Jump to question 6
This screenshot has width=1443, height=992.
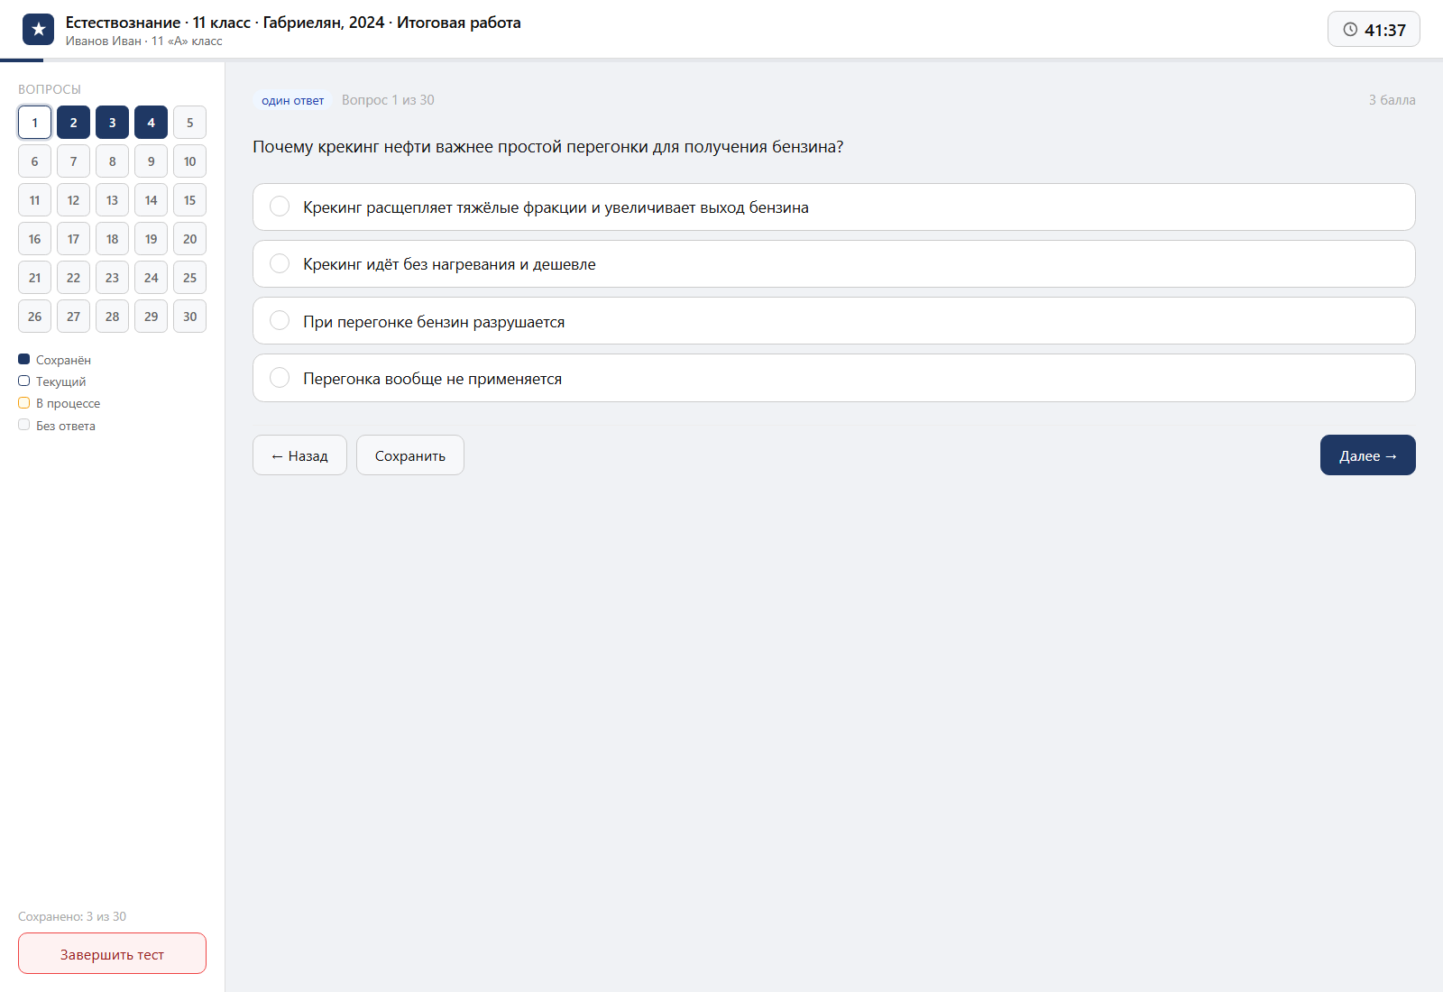pyautogui.click(x=34, y=161)
